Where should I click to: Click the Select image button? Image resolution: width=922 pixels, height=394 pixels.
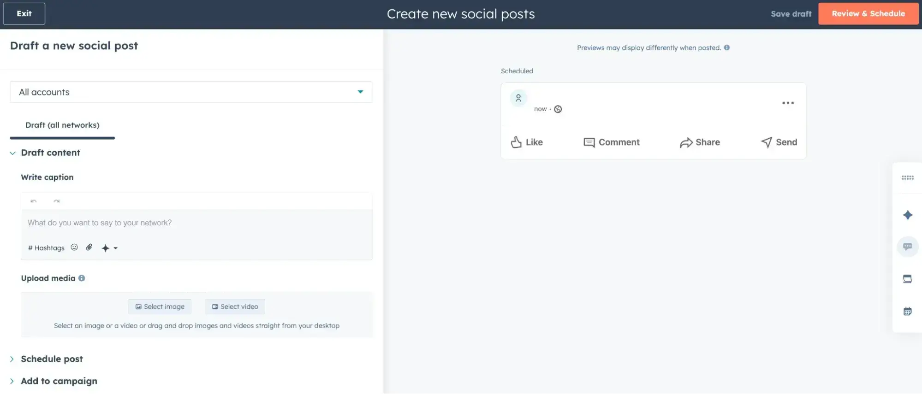(160, 306)
